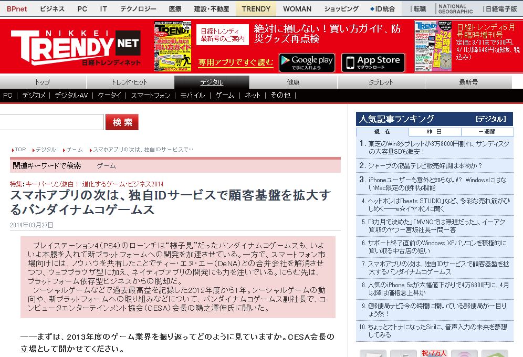Click the article title スマホアプリの次は
The image size is (523, 357).
(171, 202)
